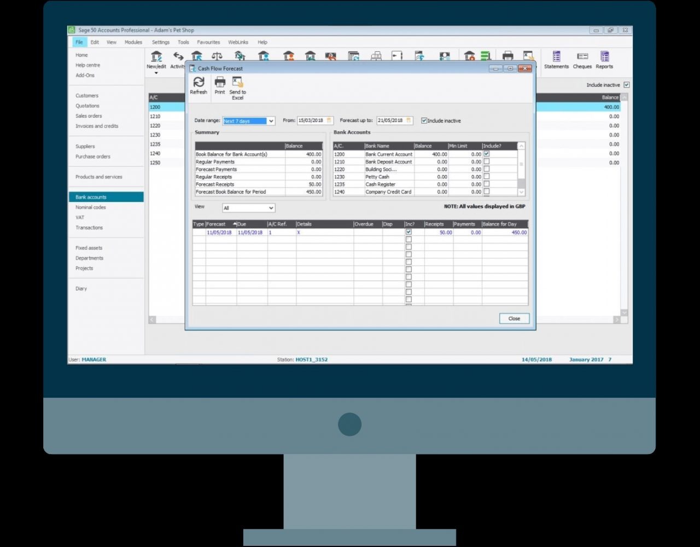This screenshot has height=547, width=700.
Task: Select Bank accounts in the sidebar
Action: point(106,197)
